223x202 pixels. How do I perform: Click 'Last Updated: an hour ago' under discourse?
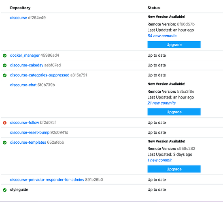click(171, 30)
